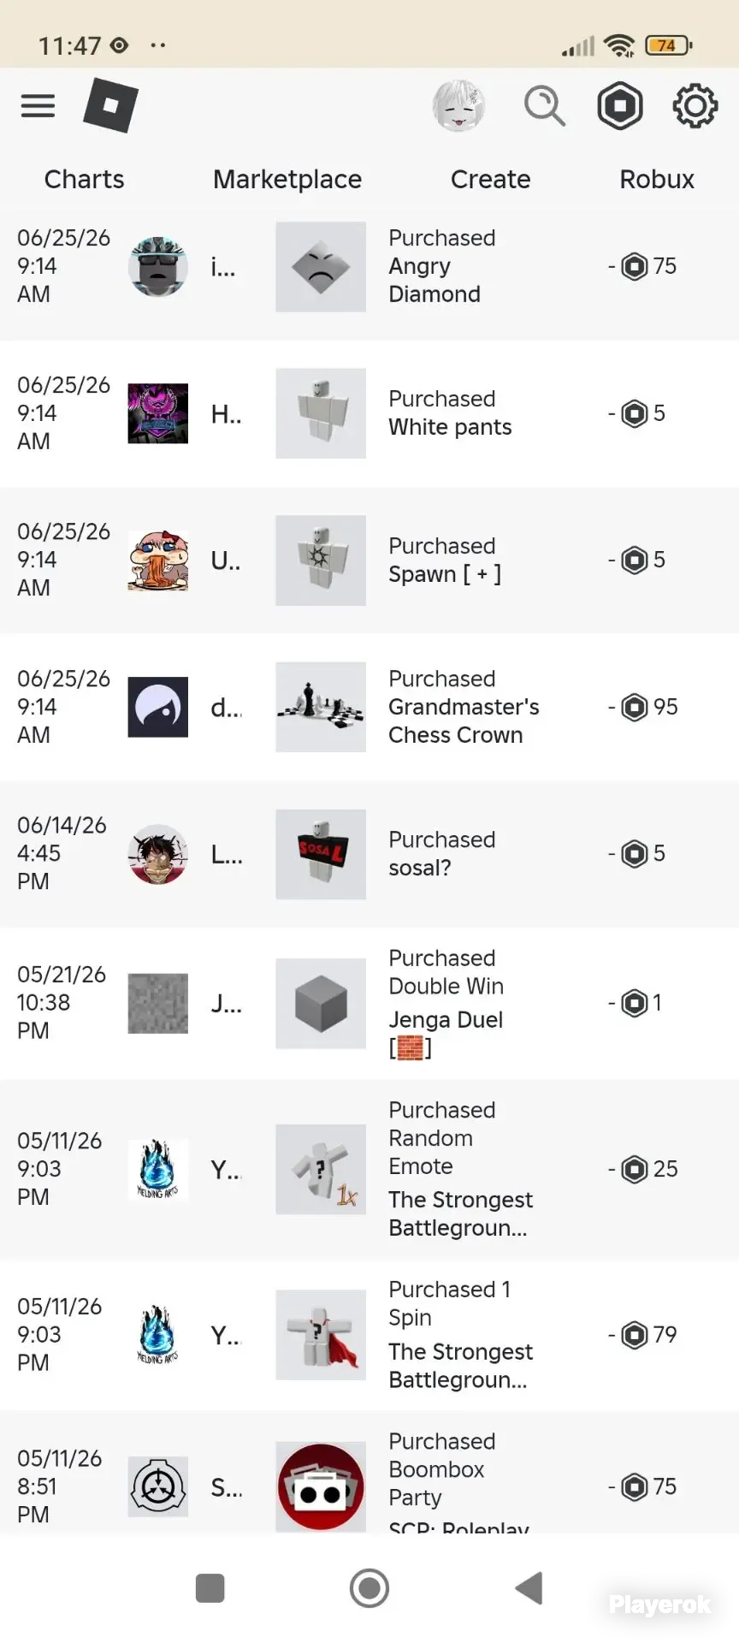
Task: Tap the Android recent apps square
Action: 210,1588
